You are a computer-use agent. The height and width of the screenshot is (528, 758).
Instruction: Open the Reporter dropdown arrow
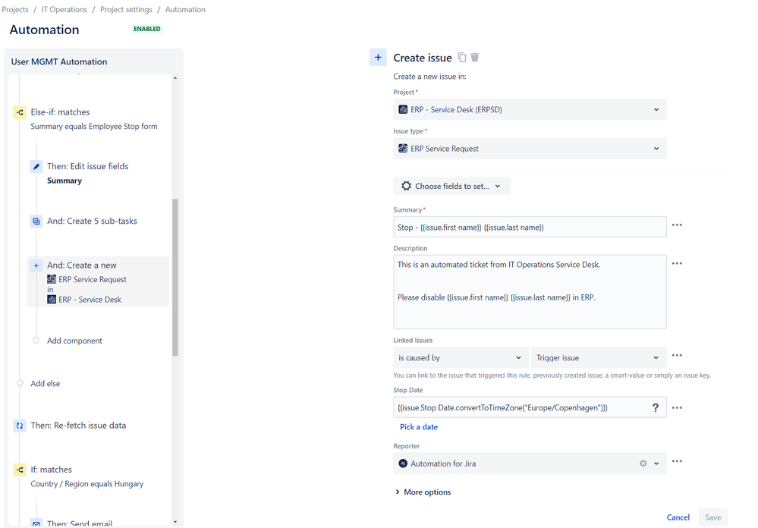tap(656, 464)
